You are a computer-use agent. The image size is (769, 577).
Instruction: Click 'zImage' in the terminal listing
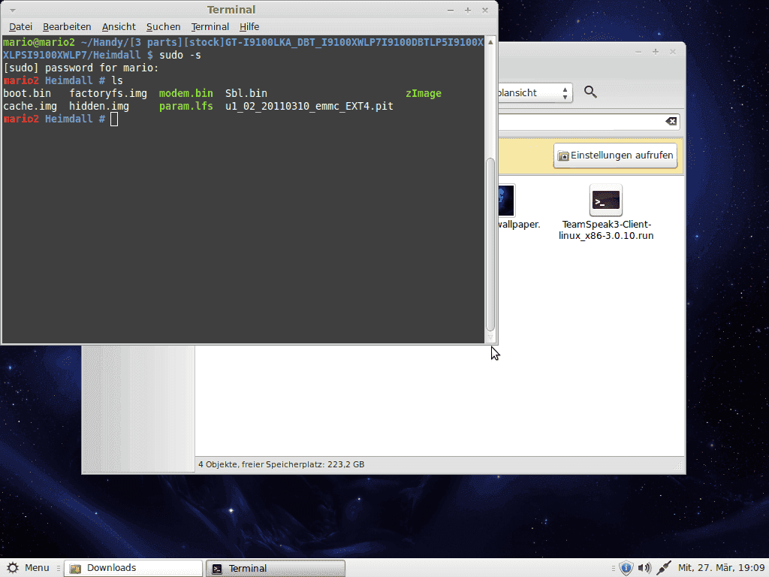tap(424, 93)
